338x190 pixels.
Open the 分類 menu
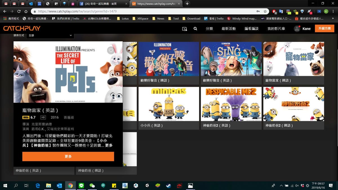[x=209, y=29]
